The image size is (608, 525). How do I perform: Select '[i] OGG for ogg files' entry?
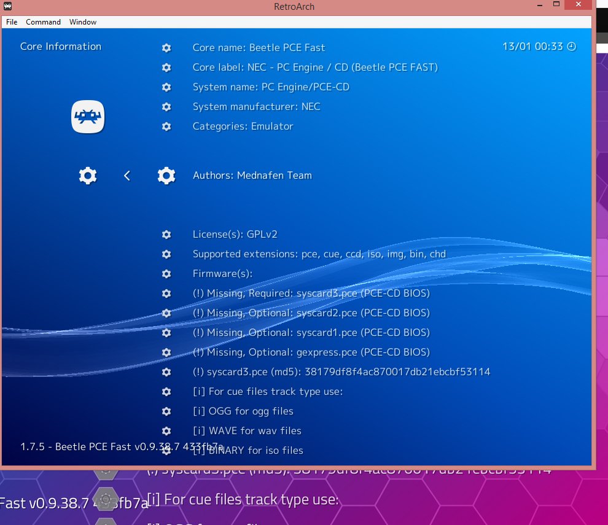click(243, 411)
